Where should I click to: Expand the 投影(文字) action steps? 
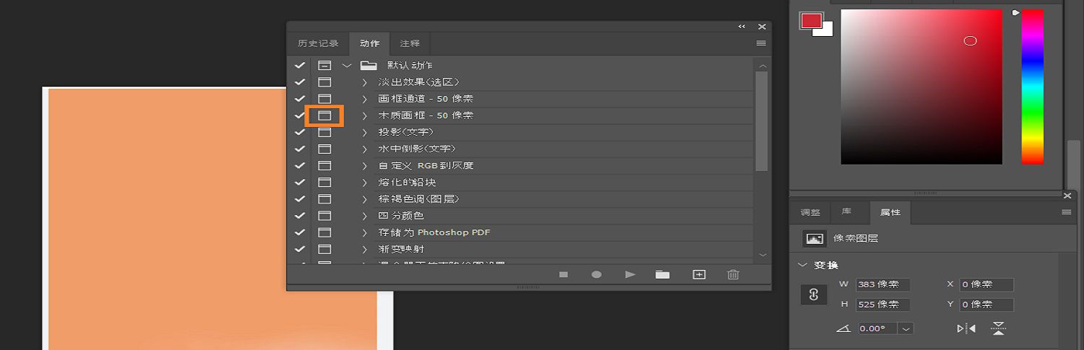365,132
